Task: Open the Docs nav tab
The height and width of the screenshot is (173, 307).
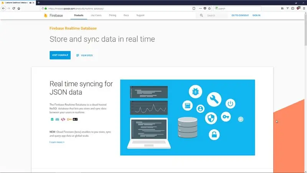Action: point(126,15)
